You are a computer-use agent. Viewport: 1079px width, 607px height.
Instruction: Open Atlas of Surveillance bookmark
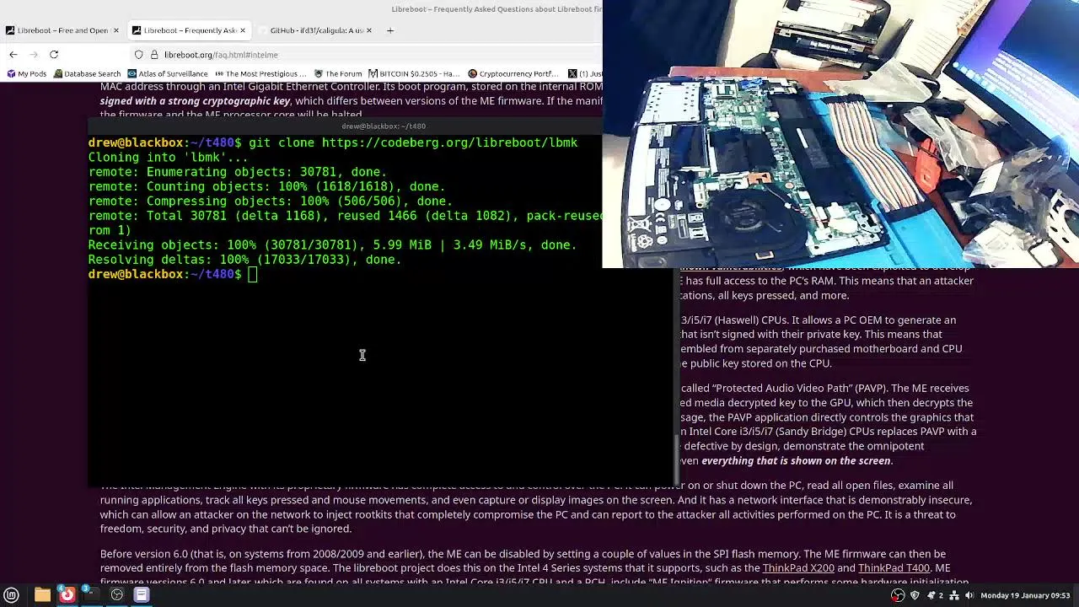(x=168, y=73)
